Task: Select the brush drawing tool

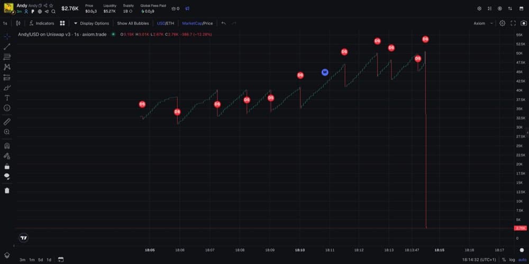Action: click(7, 88)
